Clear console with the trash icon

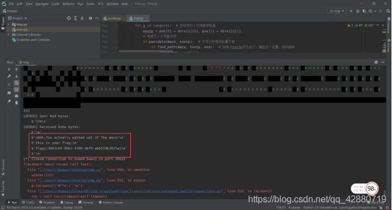pyautogui.click(x=16, y=102)
